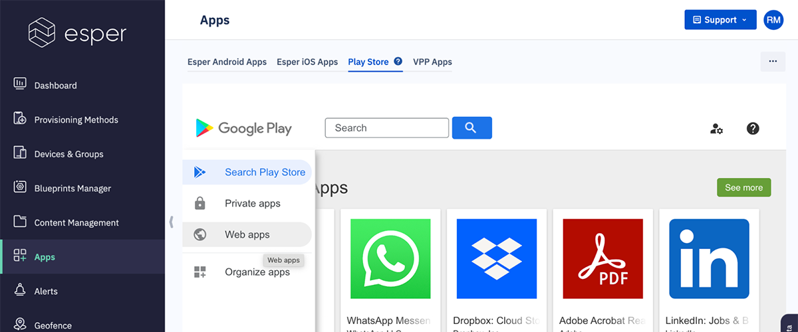
Task: Open the LinkedIn app thumbnail
Action: (x=710, y=259)
